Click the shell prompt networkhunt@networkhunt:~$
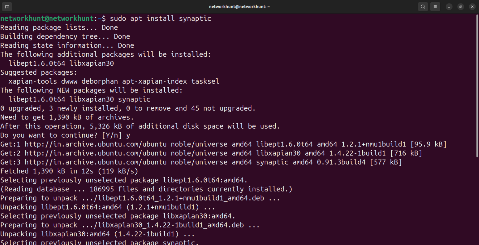479x245 pixels. pos(52,18)
